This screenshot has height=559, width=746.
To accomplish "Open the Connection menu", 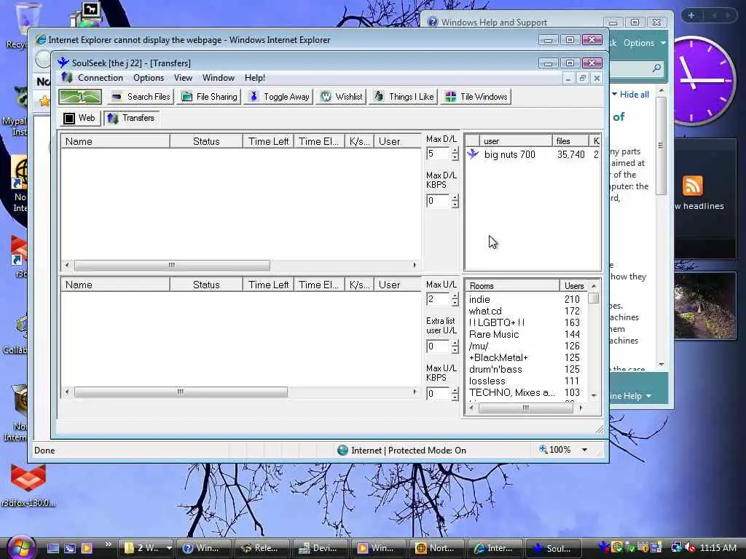I will (x=100, y=77).
